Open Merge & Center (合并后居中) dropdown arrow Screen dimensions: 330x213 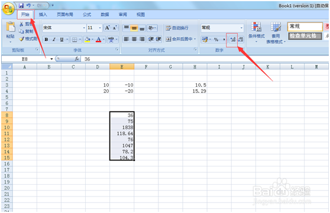tap(195, 39)
